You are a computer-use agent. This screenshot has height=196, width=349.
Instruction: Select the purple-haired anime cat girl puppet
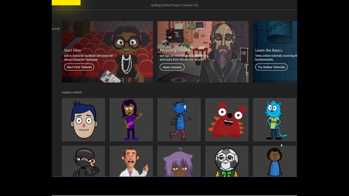[179, 161]
